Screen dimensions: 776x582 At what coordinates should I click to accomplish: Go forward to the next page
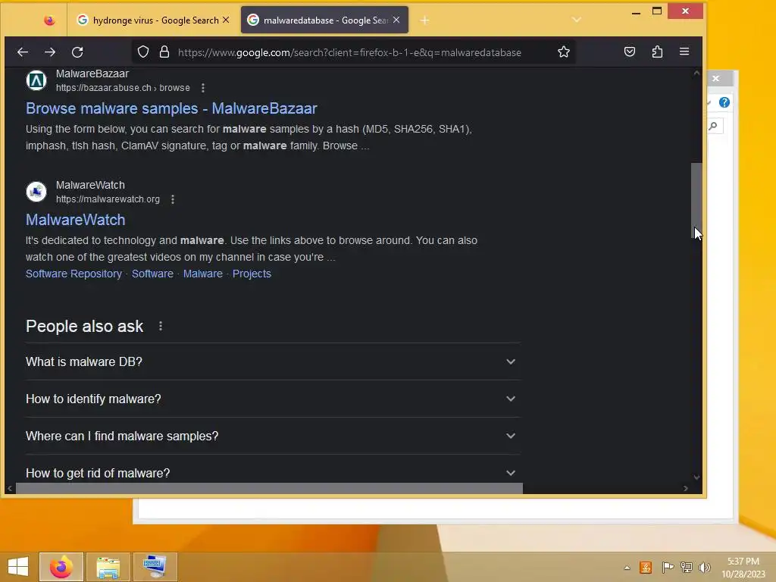tap(50, 52)
